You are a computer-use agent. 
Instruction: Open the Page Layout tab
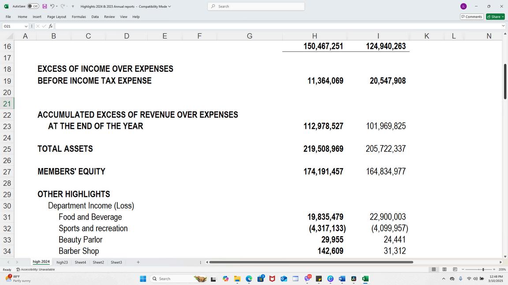click(57, 17)
